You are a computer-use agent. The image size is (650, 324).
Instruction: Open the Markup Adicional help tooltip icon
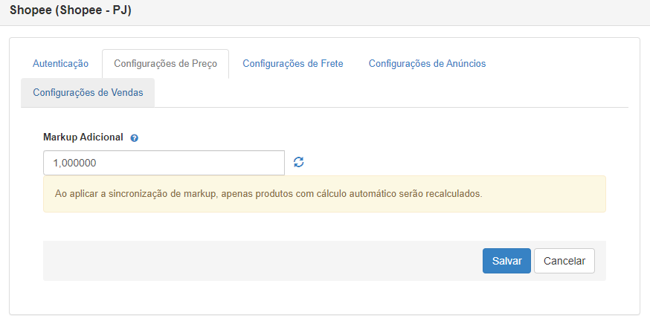[x=134, y=138]
